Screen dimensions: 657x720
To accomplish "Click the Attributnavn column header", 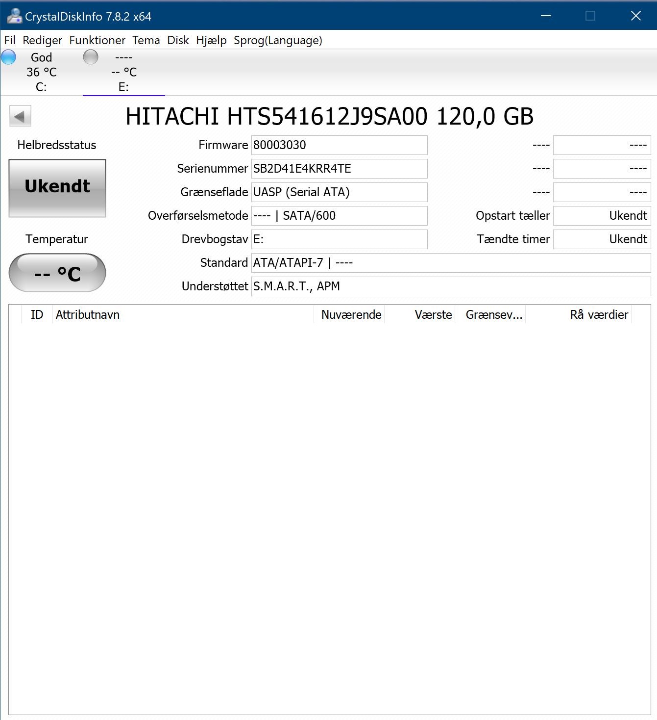I will [183, 314].
